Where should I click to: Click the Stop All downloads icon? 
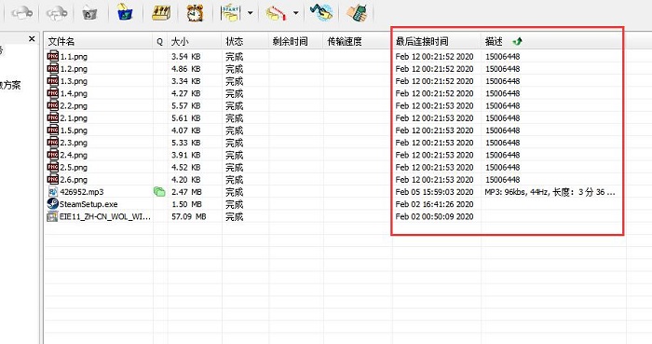click(x=57, y=13)
